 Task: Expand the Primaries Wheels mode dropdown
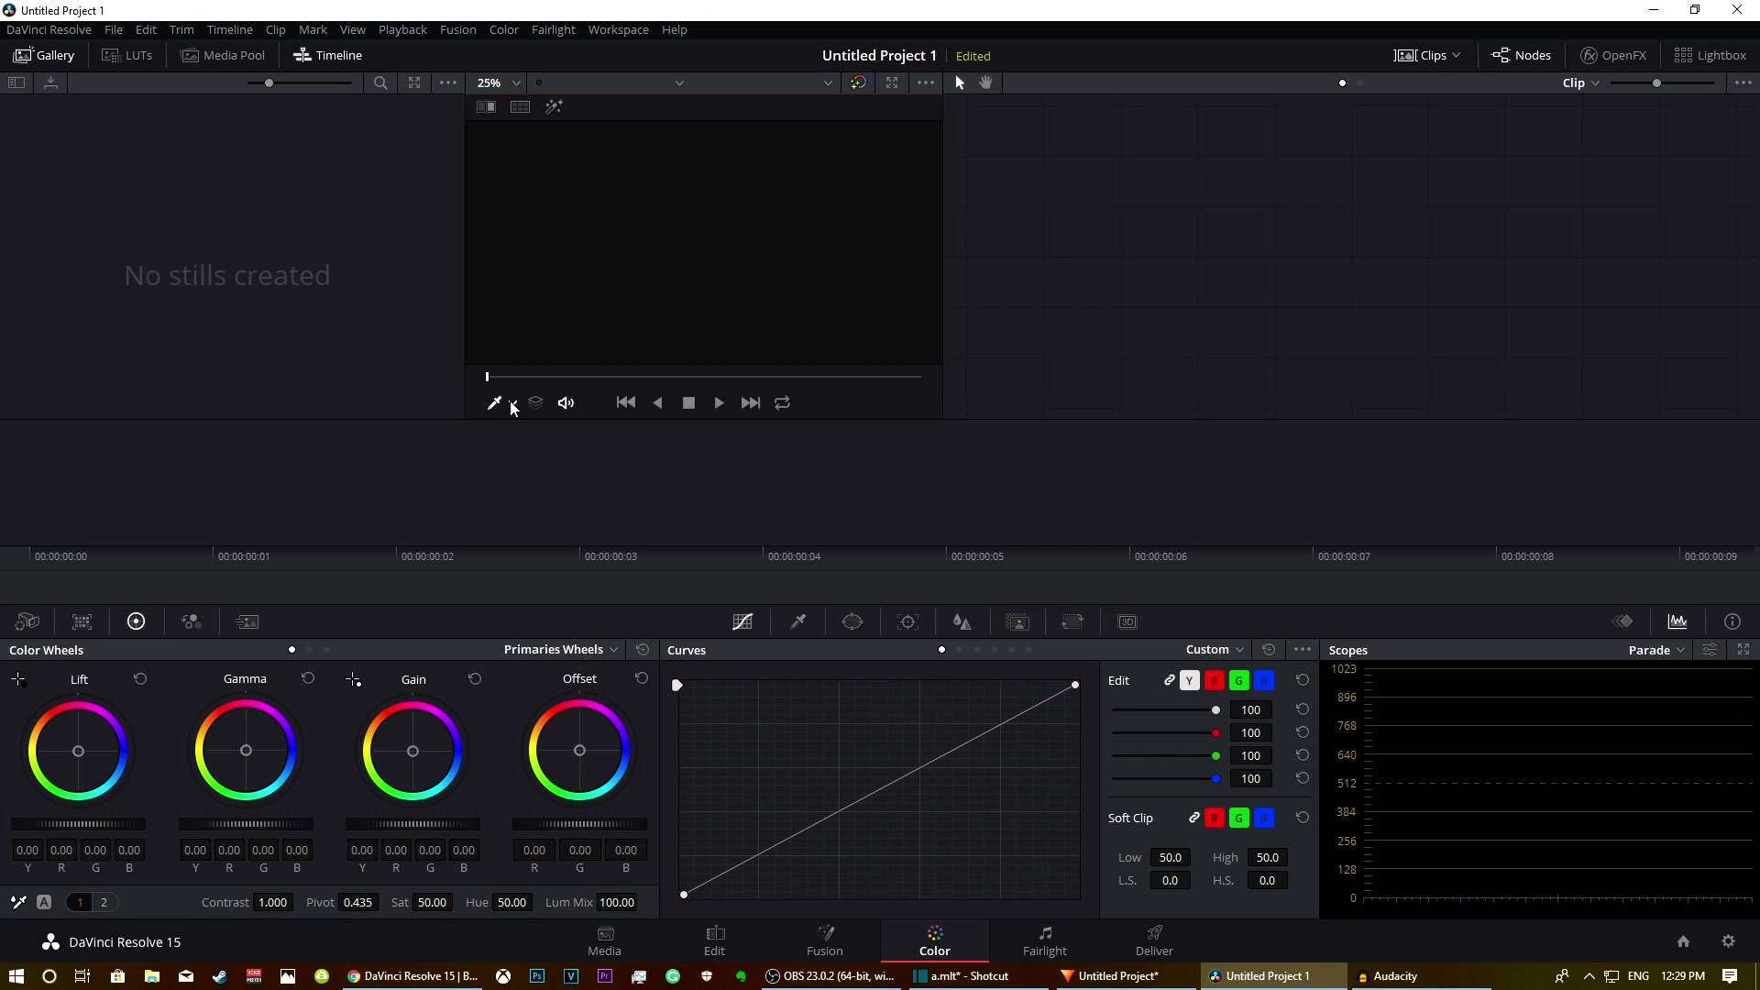[561, 649]
